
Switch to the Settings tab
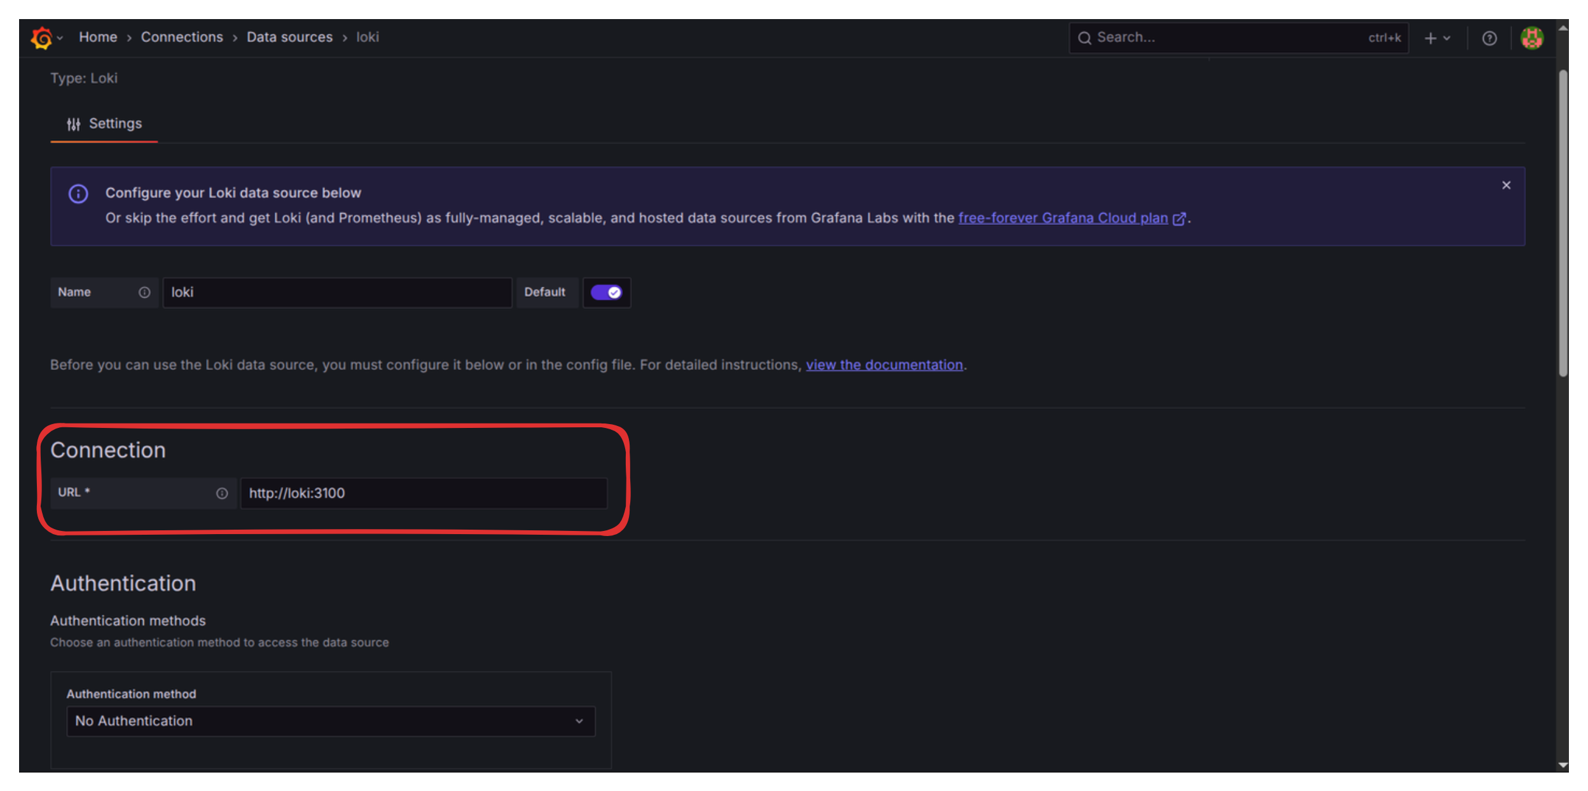(115, 123)
